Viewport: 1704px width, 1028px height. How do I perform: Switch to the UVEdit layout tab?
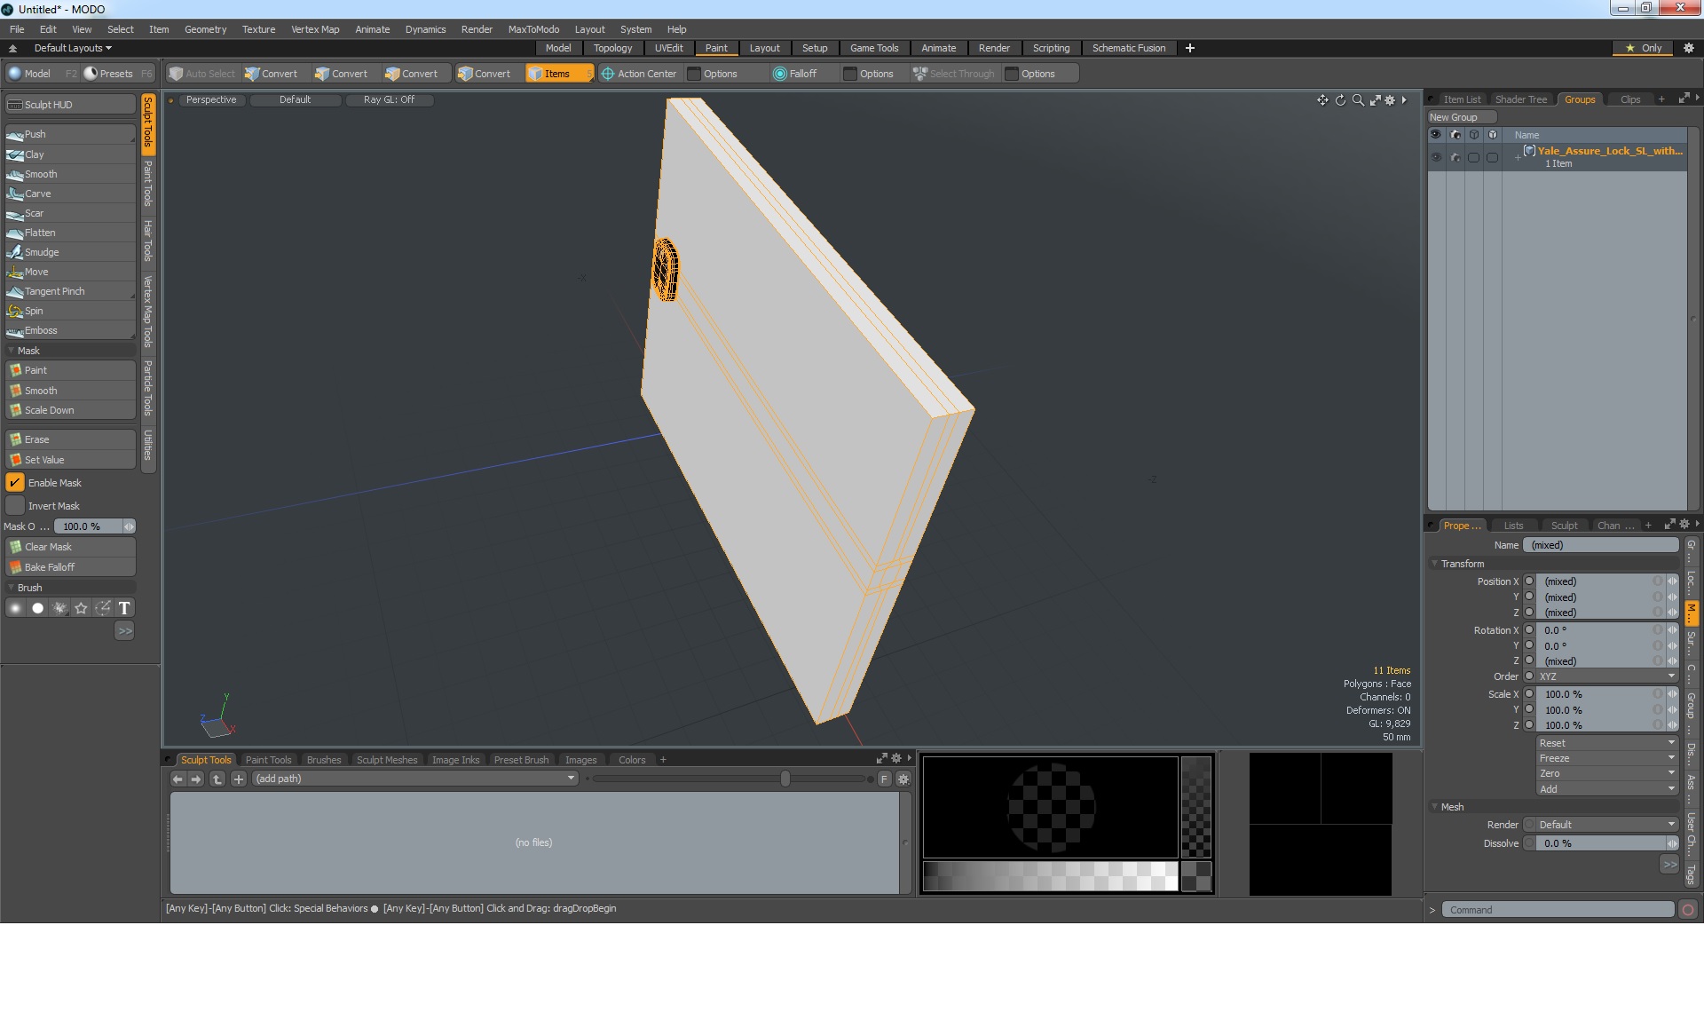pyautogui.click(x=668, y=48)
